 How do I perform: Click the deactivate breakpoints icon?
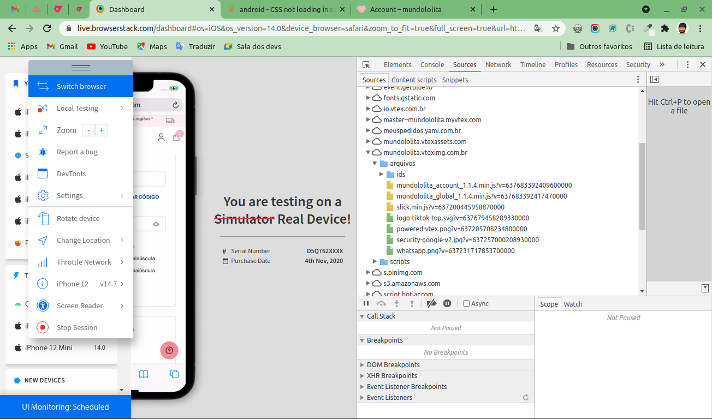(431, 303)
